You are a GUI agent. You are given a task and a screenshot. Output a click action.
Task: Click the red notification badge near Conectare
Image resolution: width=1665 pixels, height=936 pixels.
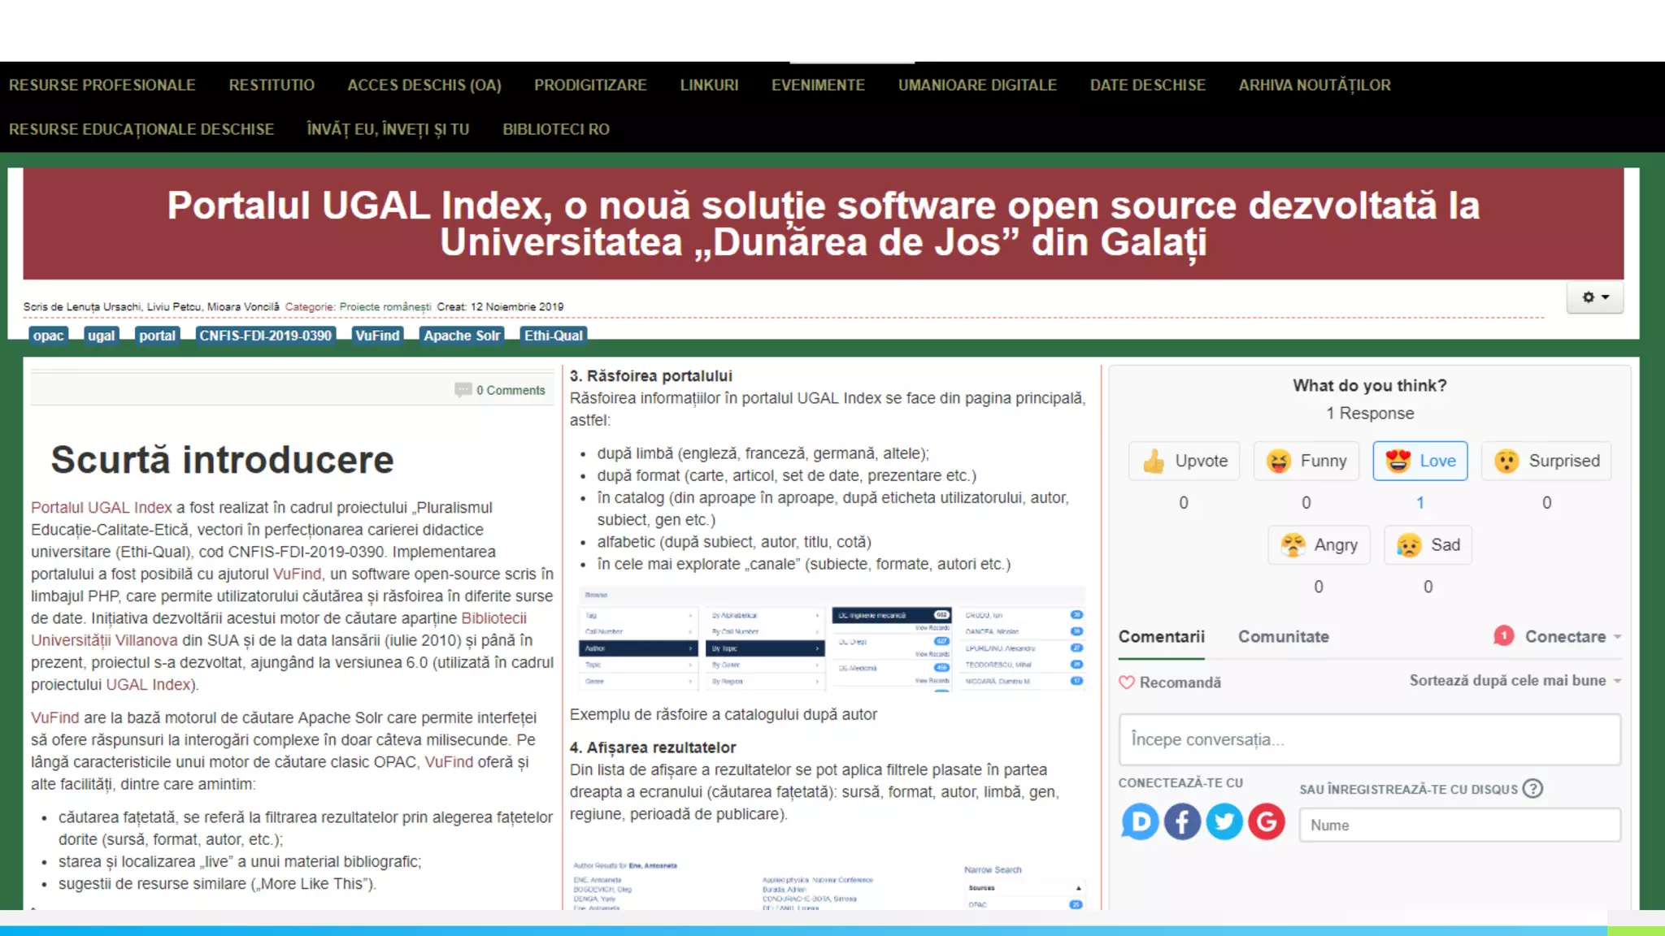[x=1503, y=635]
